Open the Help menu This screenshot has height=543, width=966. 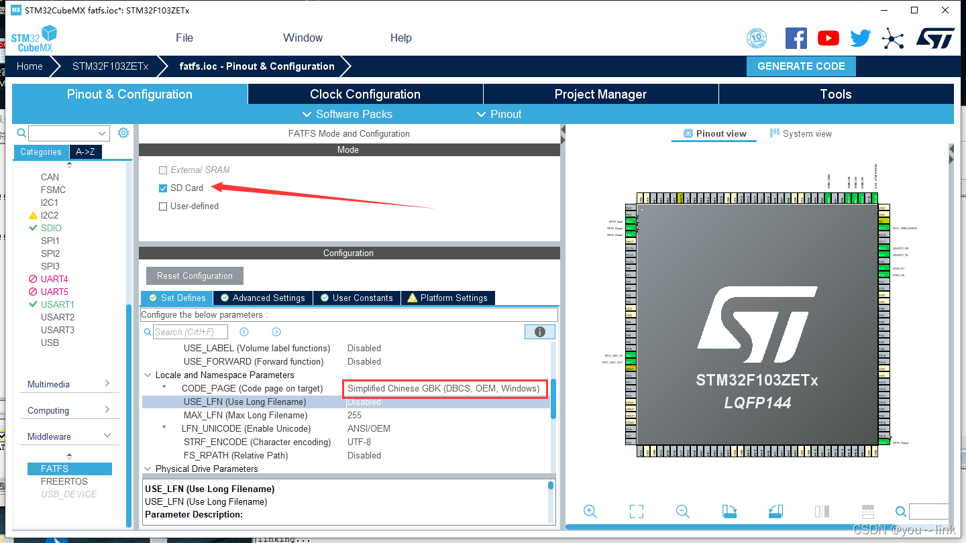(x=401, y=38)
